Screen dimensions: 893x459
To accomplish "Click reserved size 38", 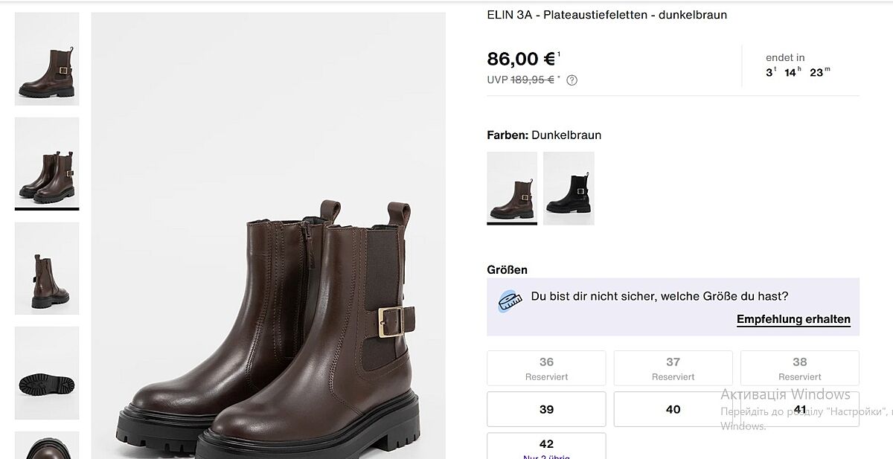I will (x=800, y=368).
